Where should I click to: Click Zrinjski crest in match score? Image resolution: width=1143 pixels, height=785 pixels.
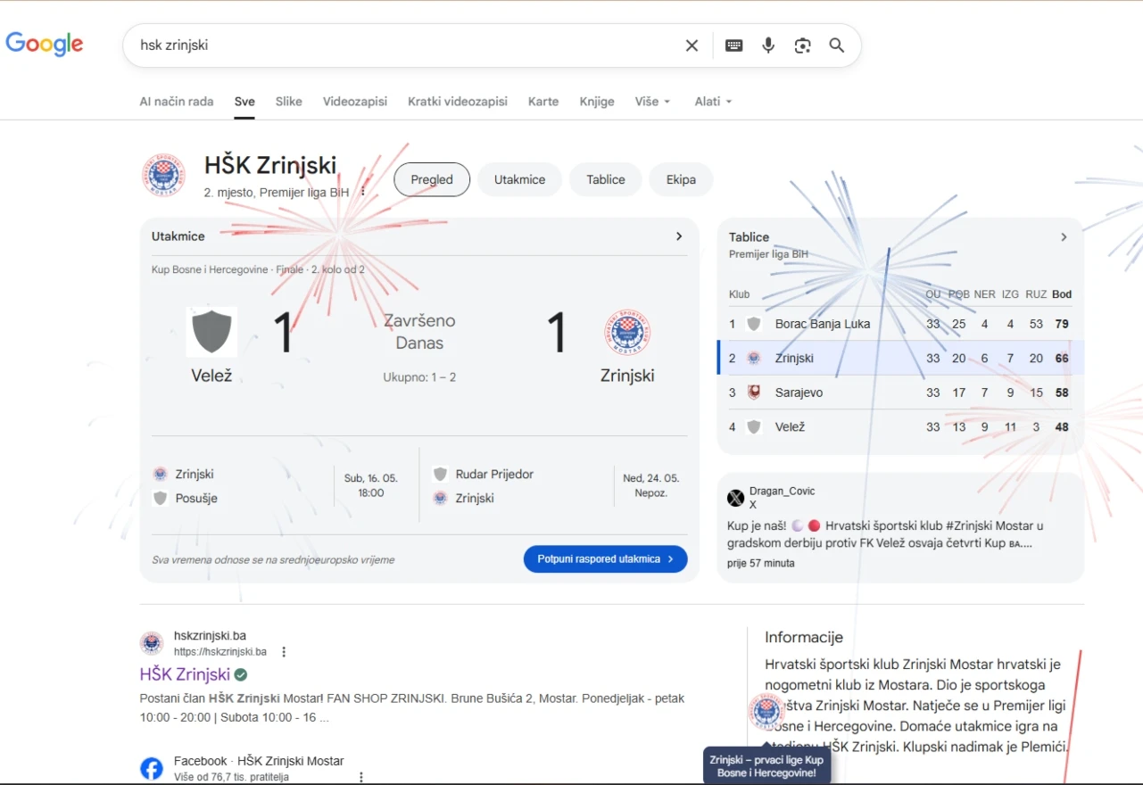[x=627, y=332]
